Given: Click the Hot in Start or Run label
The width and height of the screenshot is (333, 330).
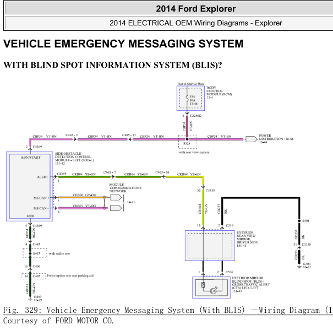Looking at the screenshot, I should click(x=190, y=84).
